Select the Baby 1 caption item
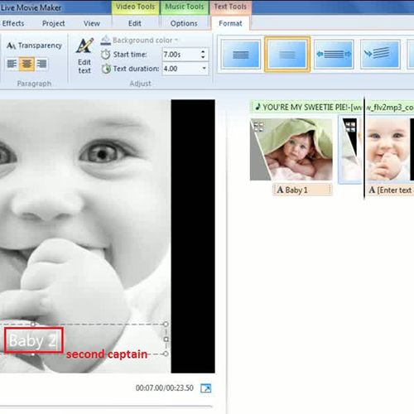 point(302,190)
